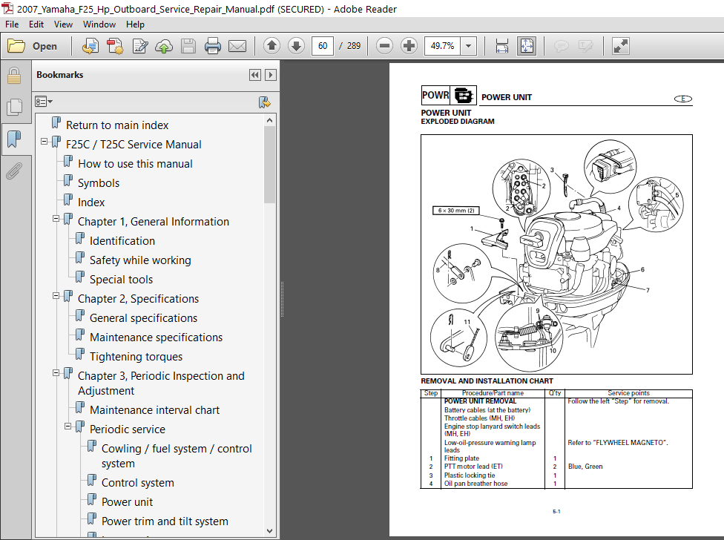The image size is (724, 540).
Task: Click the send email envelope icon
Action: [x=237, y=46]
